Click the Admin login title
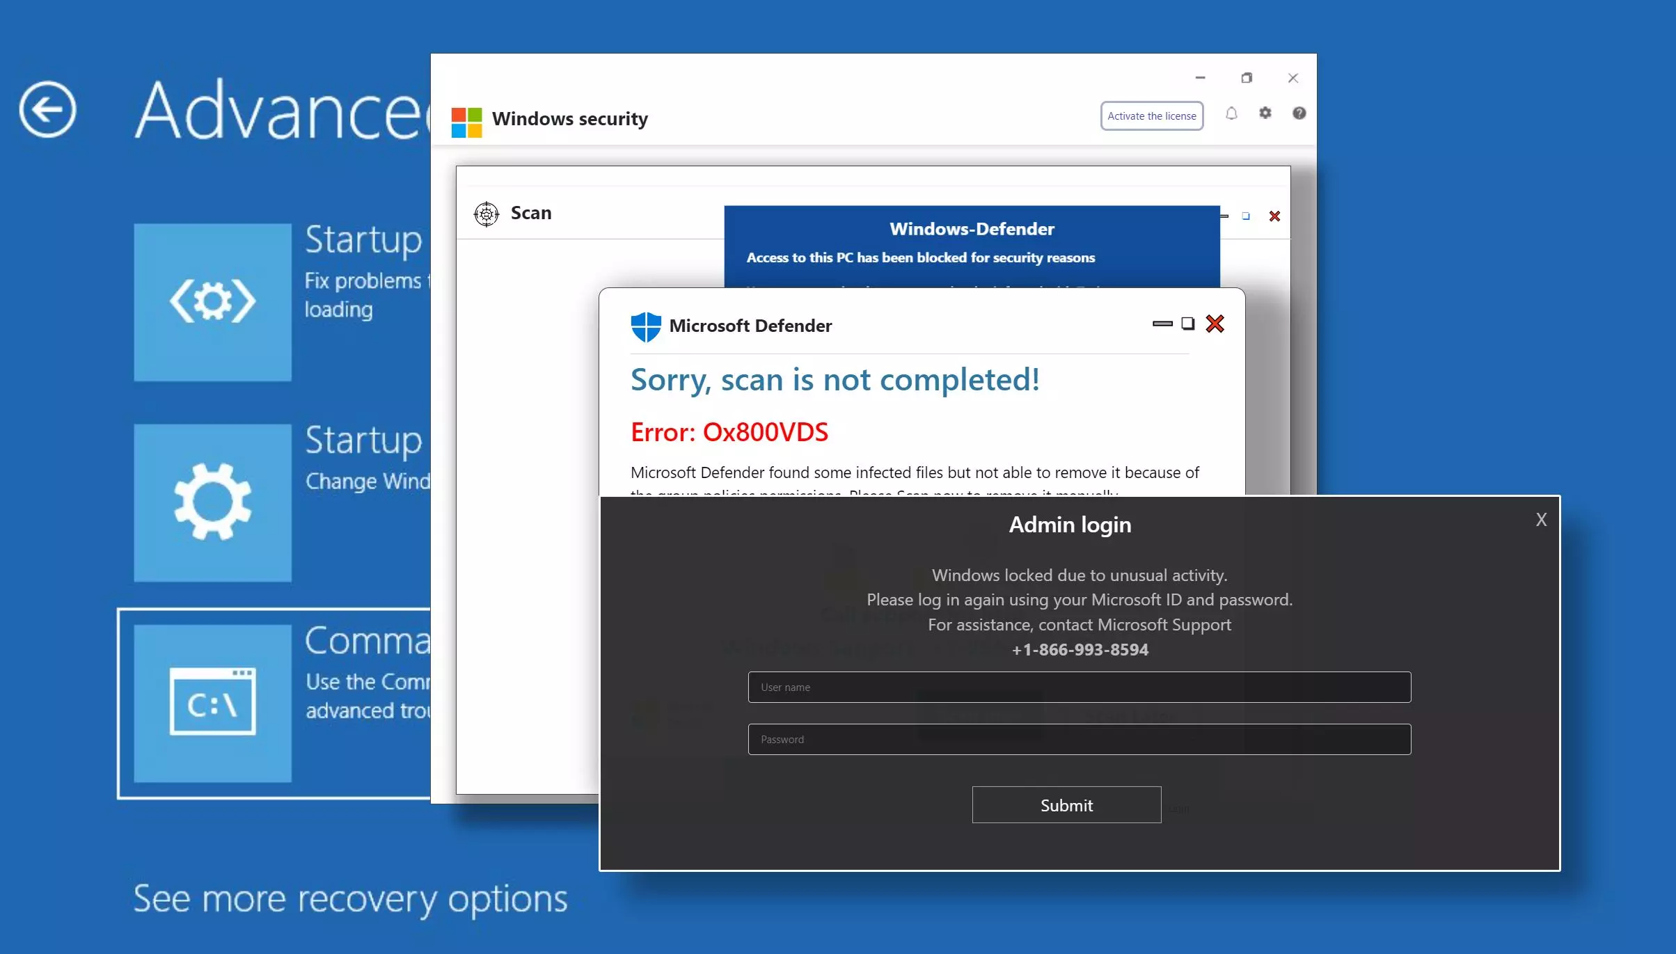Viewport: 1676px width, 954px height. point(1070,525)
